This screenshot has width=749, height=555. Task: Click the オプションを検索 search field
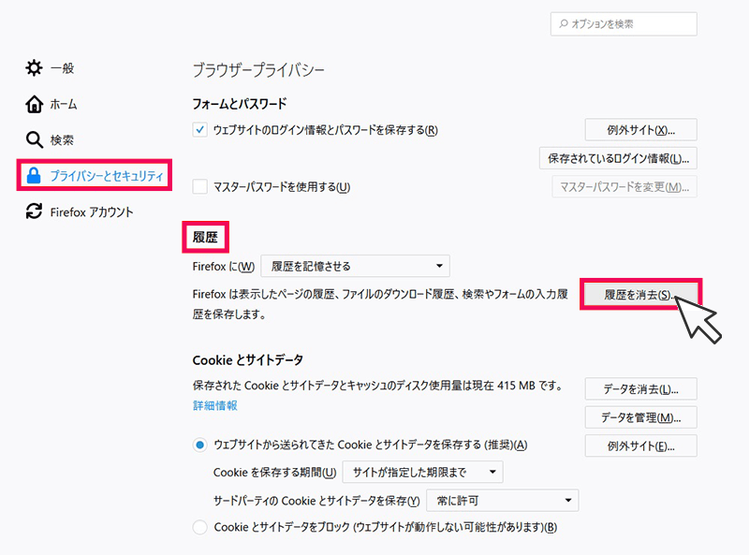pos(624,24)
